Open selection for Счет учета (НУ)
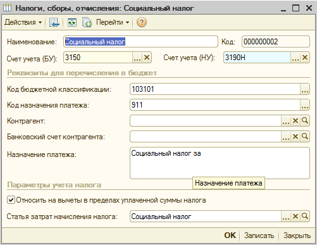This screenshot has width=317, height=245. coord(295,58)
